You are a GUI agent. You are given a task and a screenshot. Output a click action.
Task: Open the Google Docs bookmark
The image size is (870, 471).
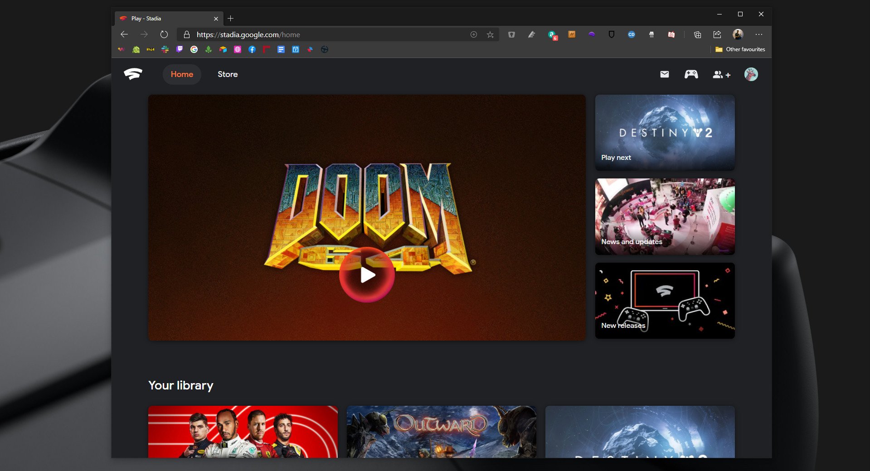(x=281, y=49)
